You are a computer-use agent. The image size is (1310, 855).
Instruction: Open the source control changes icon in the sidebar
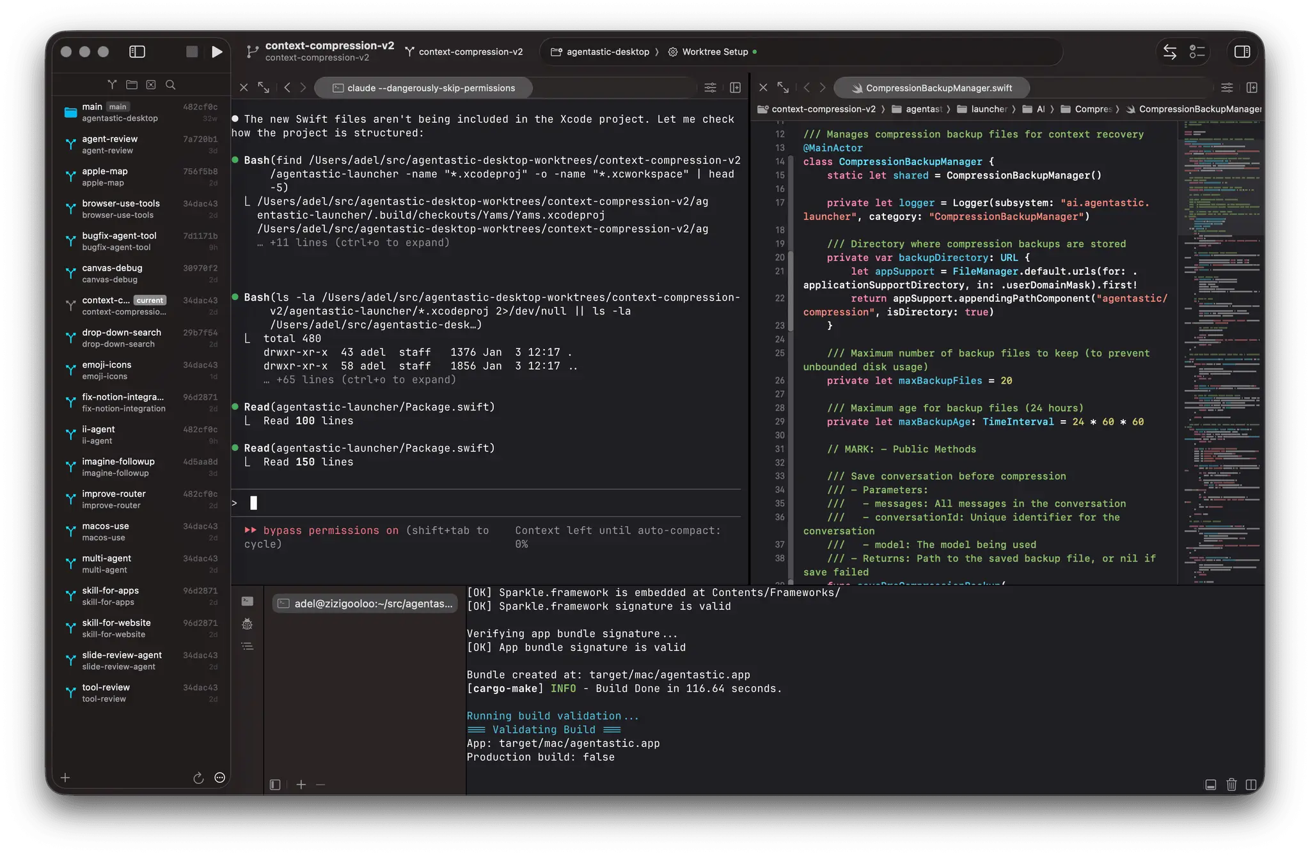151,84
